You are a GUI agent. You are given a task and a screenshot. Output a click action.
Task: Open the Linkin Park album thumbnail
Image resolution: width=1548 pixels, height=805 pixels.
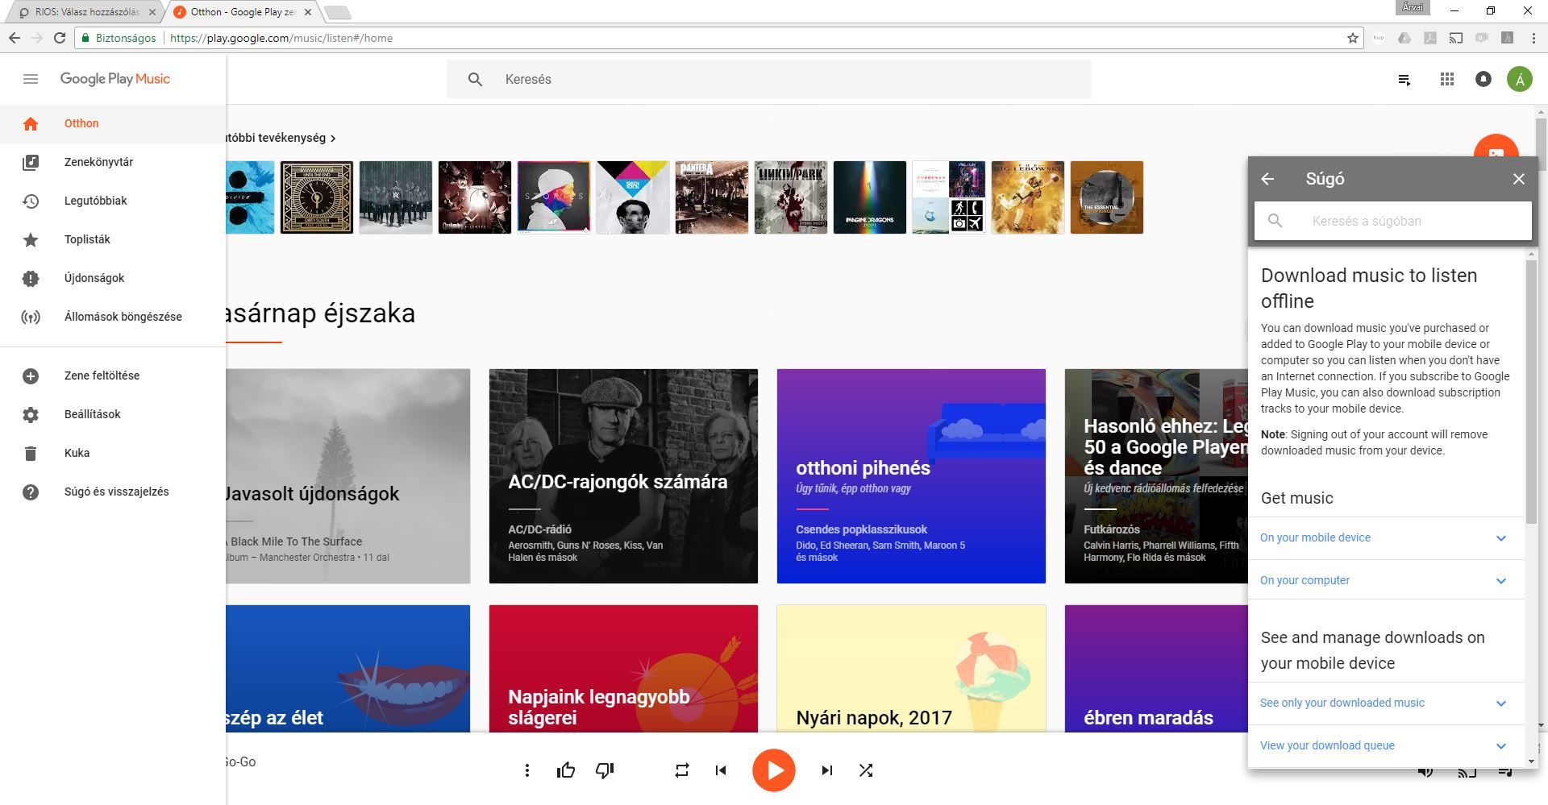point(791,197)
